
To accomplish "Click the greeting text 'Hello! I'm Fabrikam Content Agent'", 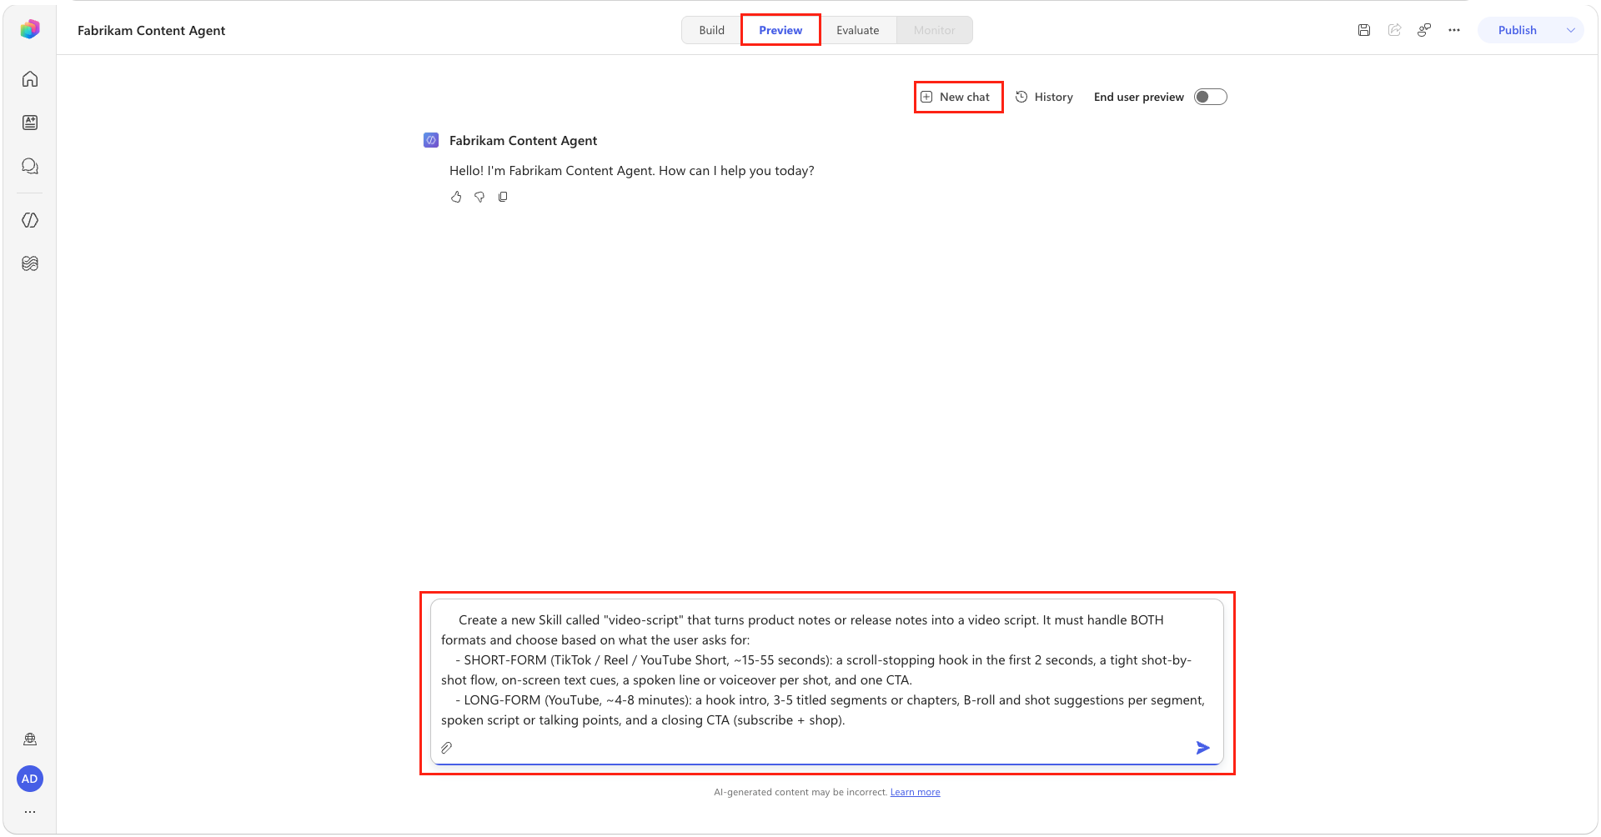I will [x=551, y=171].
